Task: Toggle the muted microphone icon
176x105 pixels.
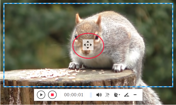Action: (107, 95)
